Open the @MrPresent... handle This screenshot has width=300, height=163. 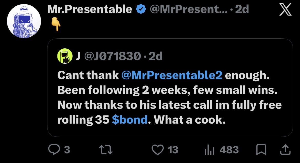coord(189,9)
